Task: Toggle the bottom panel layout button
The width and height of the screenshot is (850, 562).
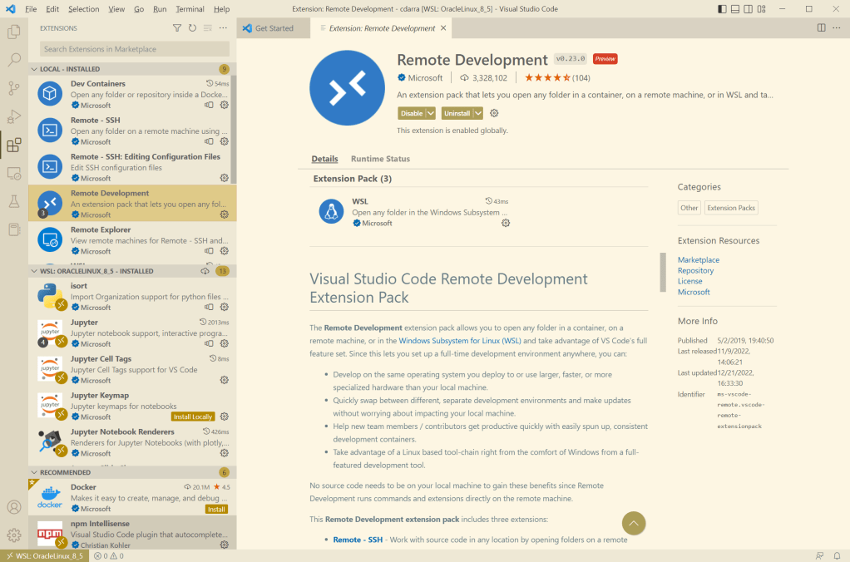Action: click(736, 9)
